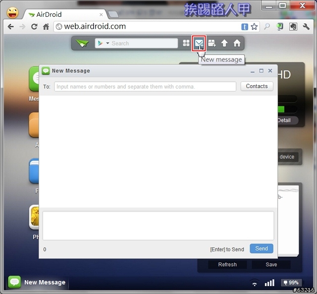Close the New Message dialog
Image resolution: width=317 pixels, height=294 pixels.
pyautogui.click(x=270, y=70)
